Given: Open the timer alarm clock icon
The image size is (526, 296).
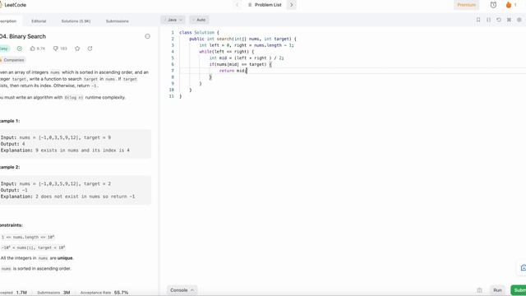Looking at the screenshot, I should [x=493, y=5].
